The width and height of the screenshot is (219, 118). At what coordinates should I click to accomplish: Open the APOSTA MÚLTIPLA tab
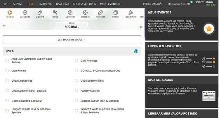click(84, 4)
